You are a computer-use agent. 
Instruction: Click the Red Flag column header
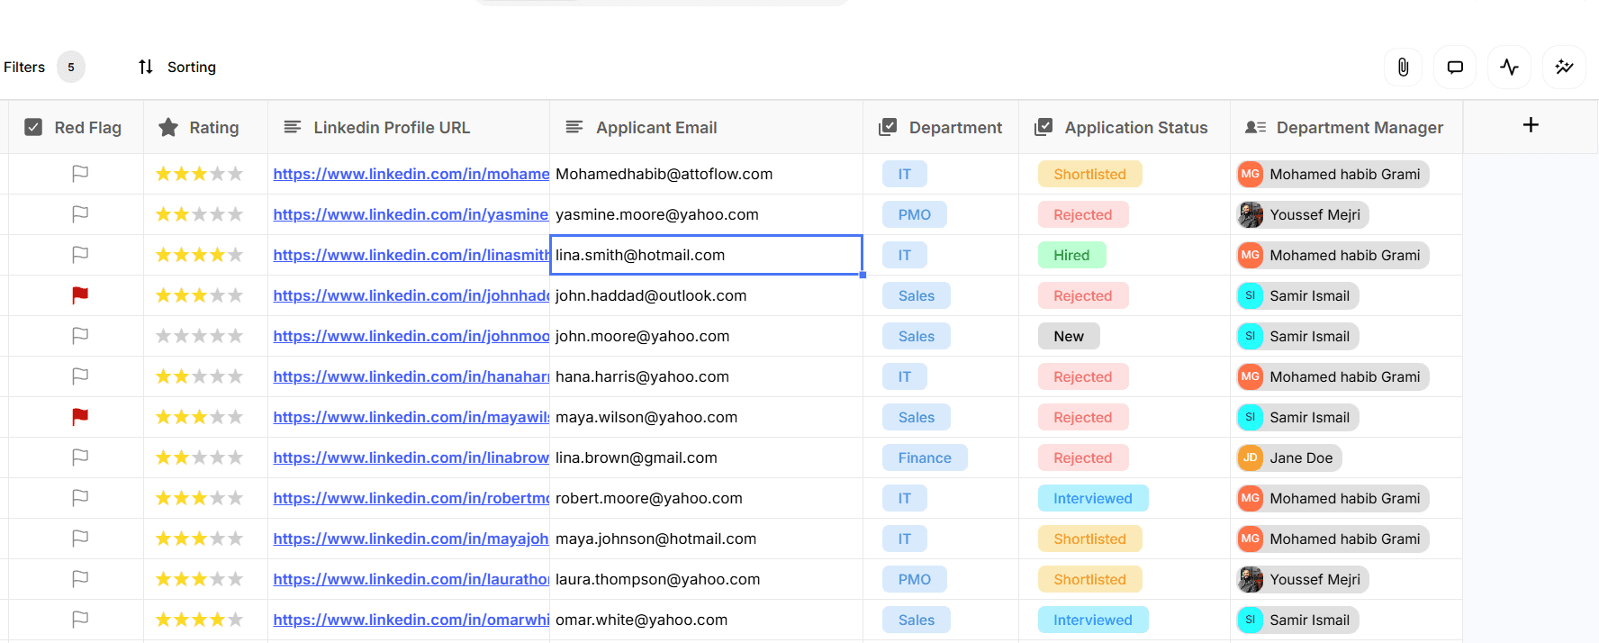76,127
